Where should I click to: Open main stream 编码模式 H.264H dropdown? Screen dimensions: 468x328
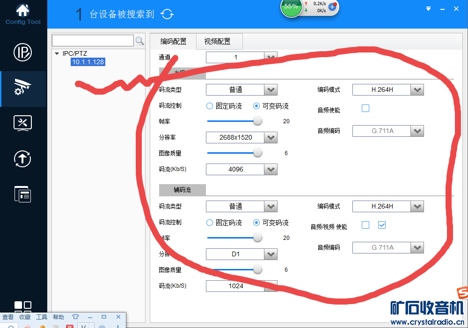[x=388, y=89]
